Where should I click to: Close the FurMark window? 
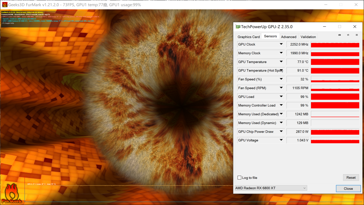point(356,5)
